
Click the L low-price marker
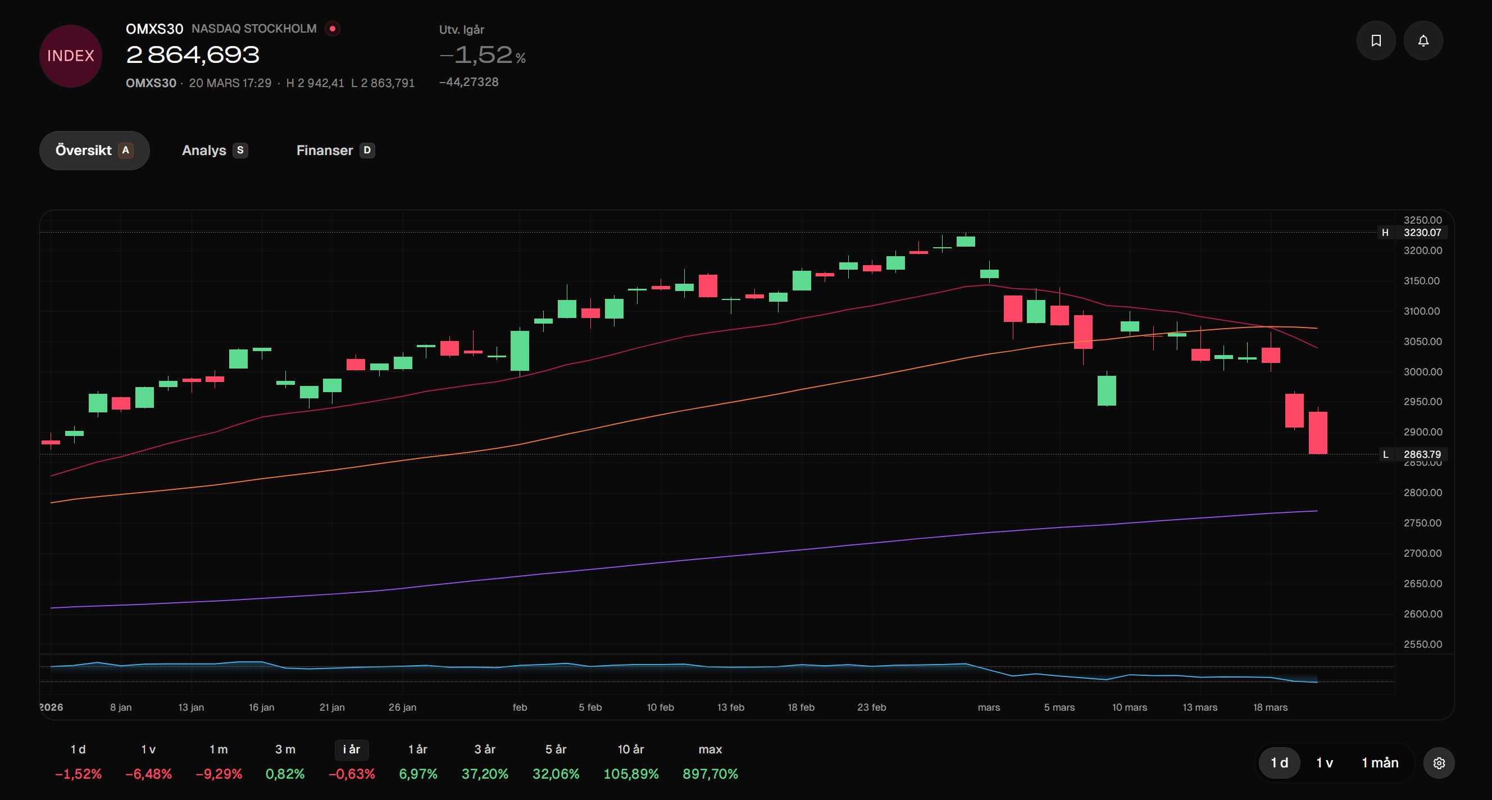click(1385, 454)
